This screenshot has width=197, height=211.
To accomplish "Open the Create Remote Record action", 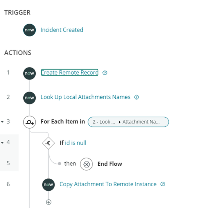I will (70, 73).
